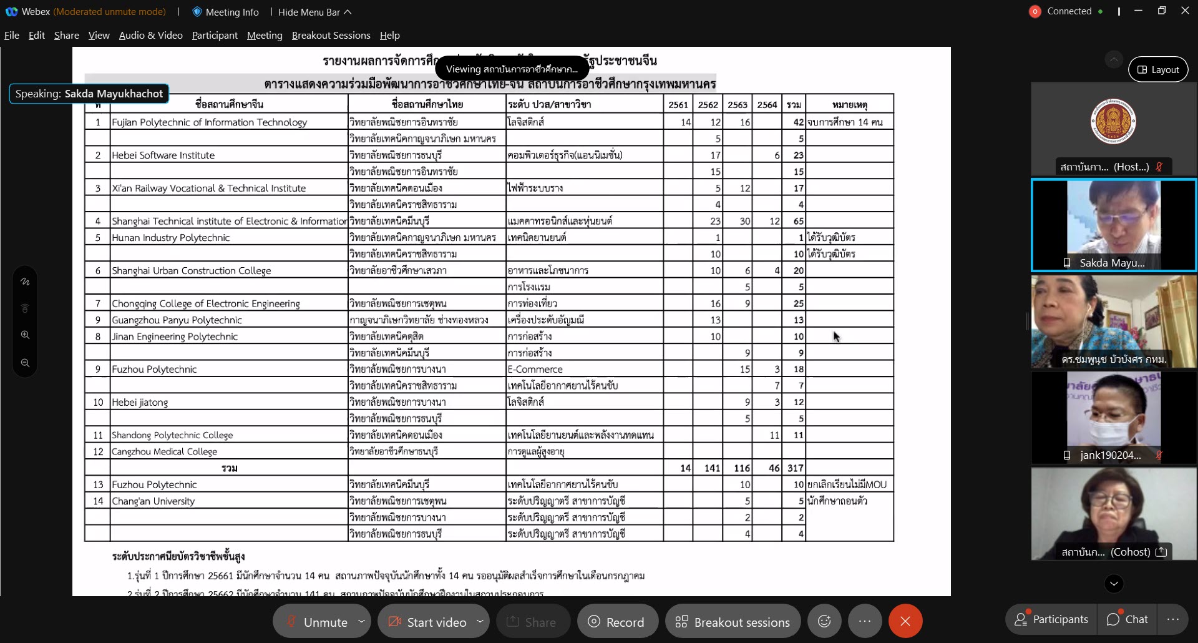Collapse menu with Hide Menu Bar
The height and width of the screenshot is (643, 1198).
pos(314,12)
